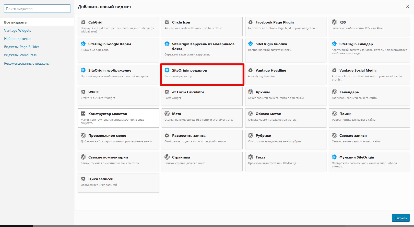Click the Функции SiteOrigin widget title
Image resolution: width=414 pixels, height=227 pixels.
(x=357, y=157)
